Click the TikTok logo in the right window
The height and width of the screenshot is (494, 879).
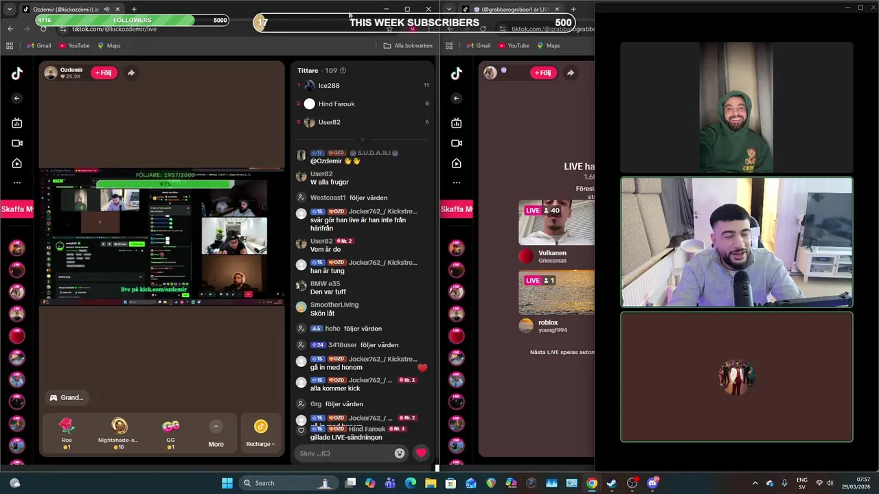tap(457, 74)
